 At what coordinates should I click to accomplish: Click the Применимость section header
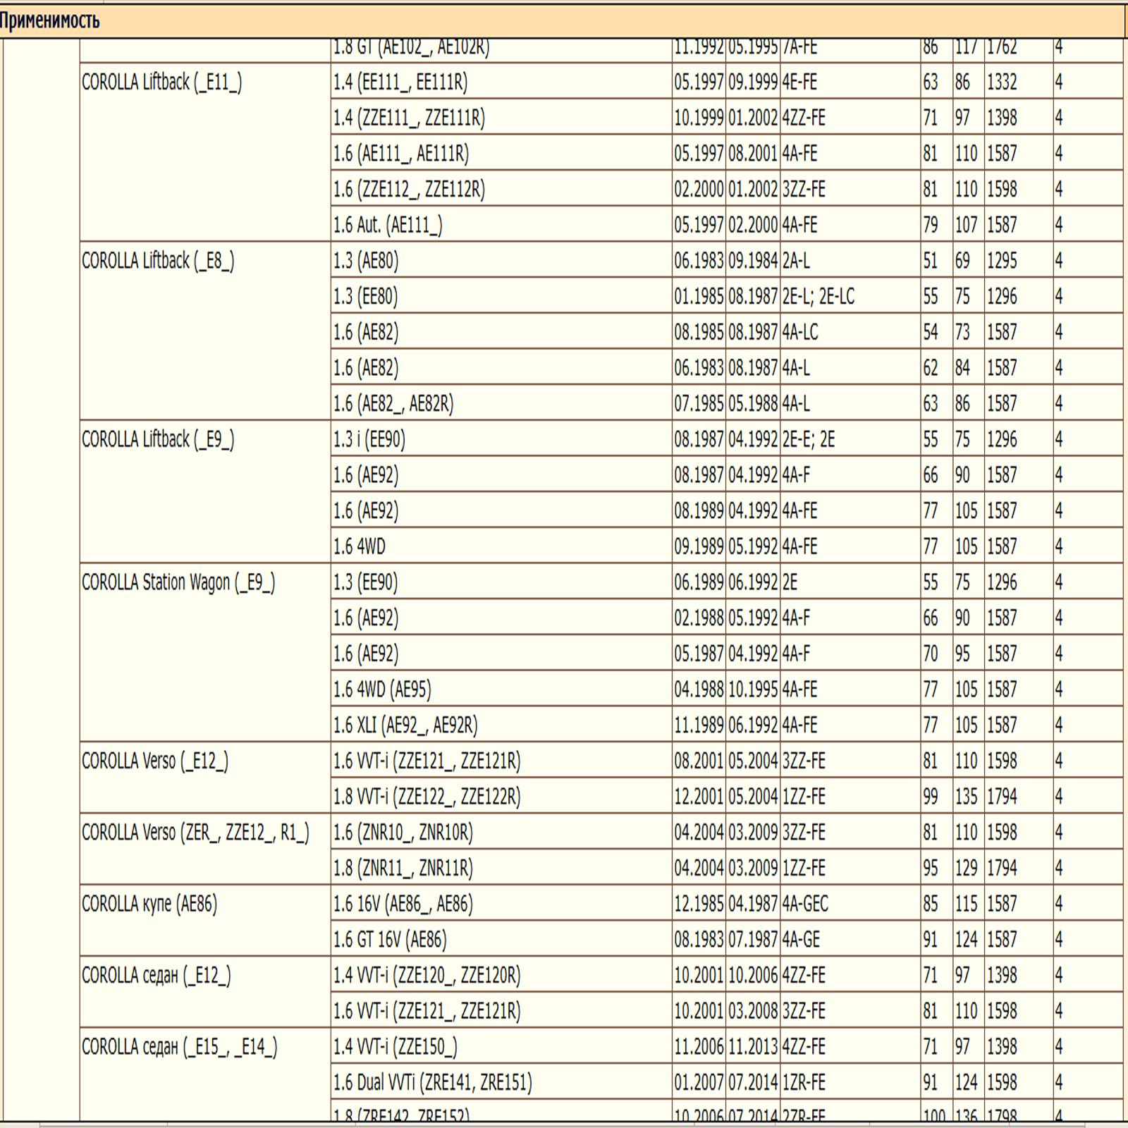pyautogui.click(x=49, y=21)
